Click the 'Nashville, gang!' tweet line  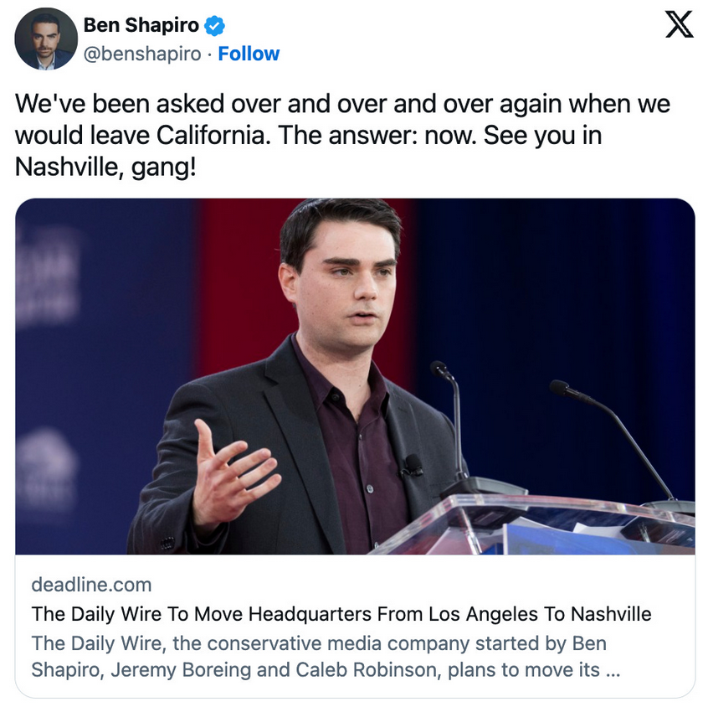(x=105, y=167)
